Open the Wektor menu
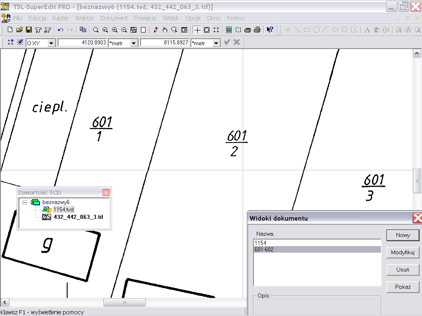The image size is (422, 316). (84, 18)
